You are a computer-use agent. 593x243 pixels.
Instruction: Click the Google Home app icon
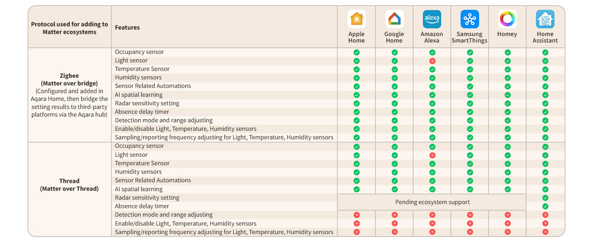coord(394,19)
